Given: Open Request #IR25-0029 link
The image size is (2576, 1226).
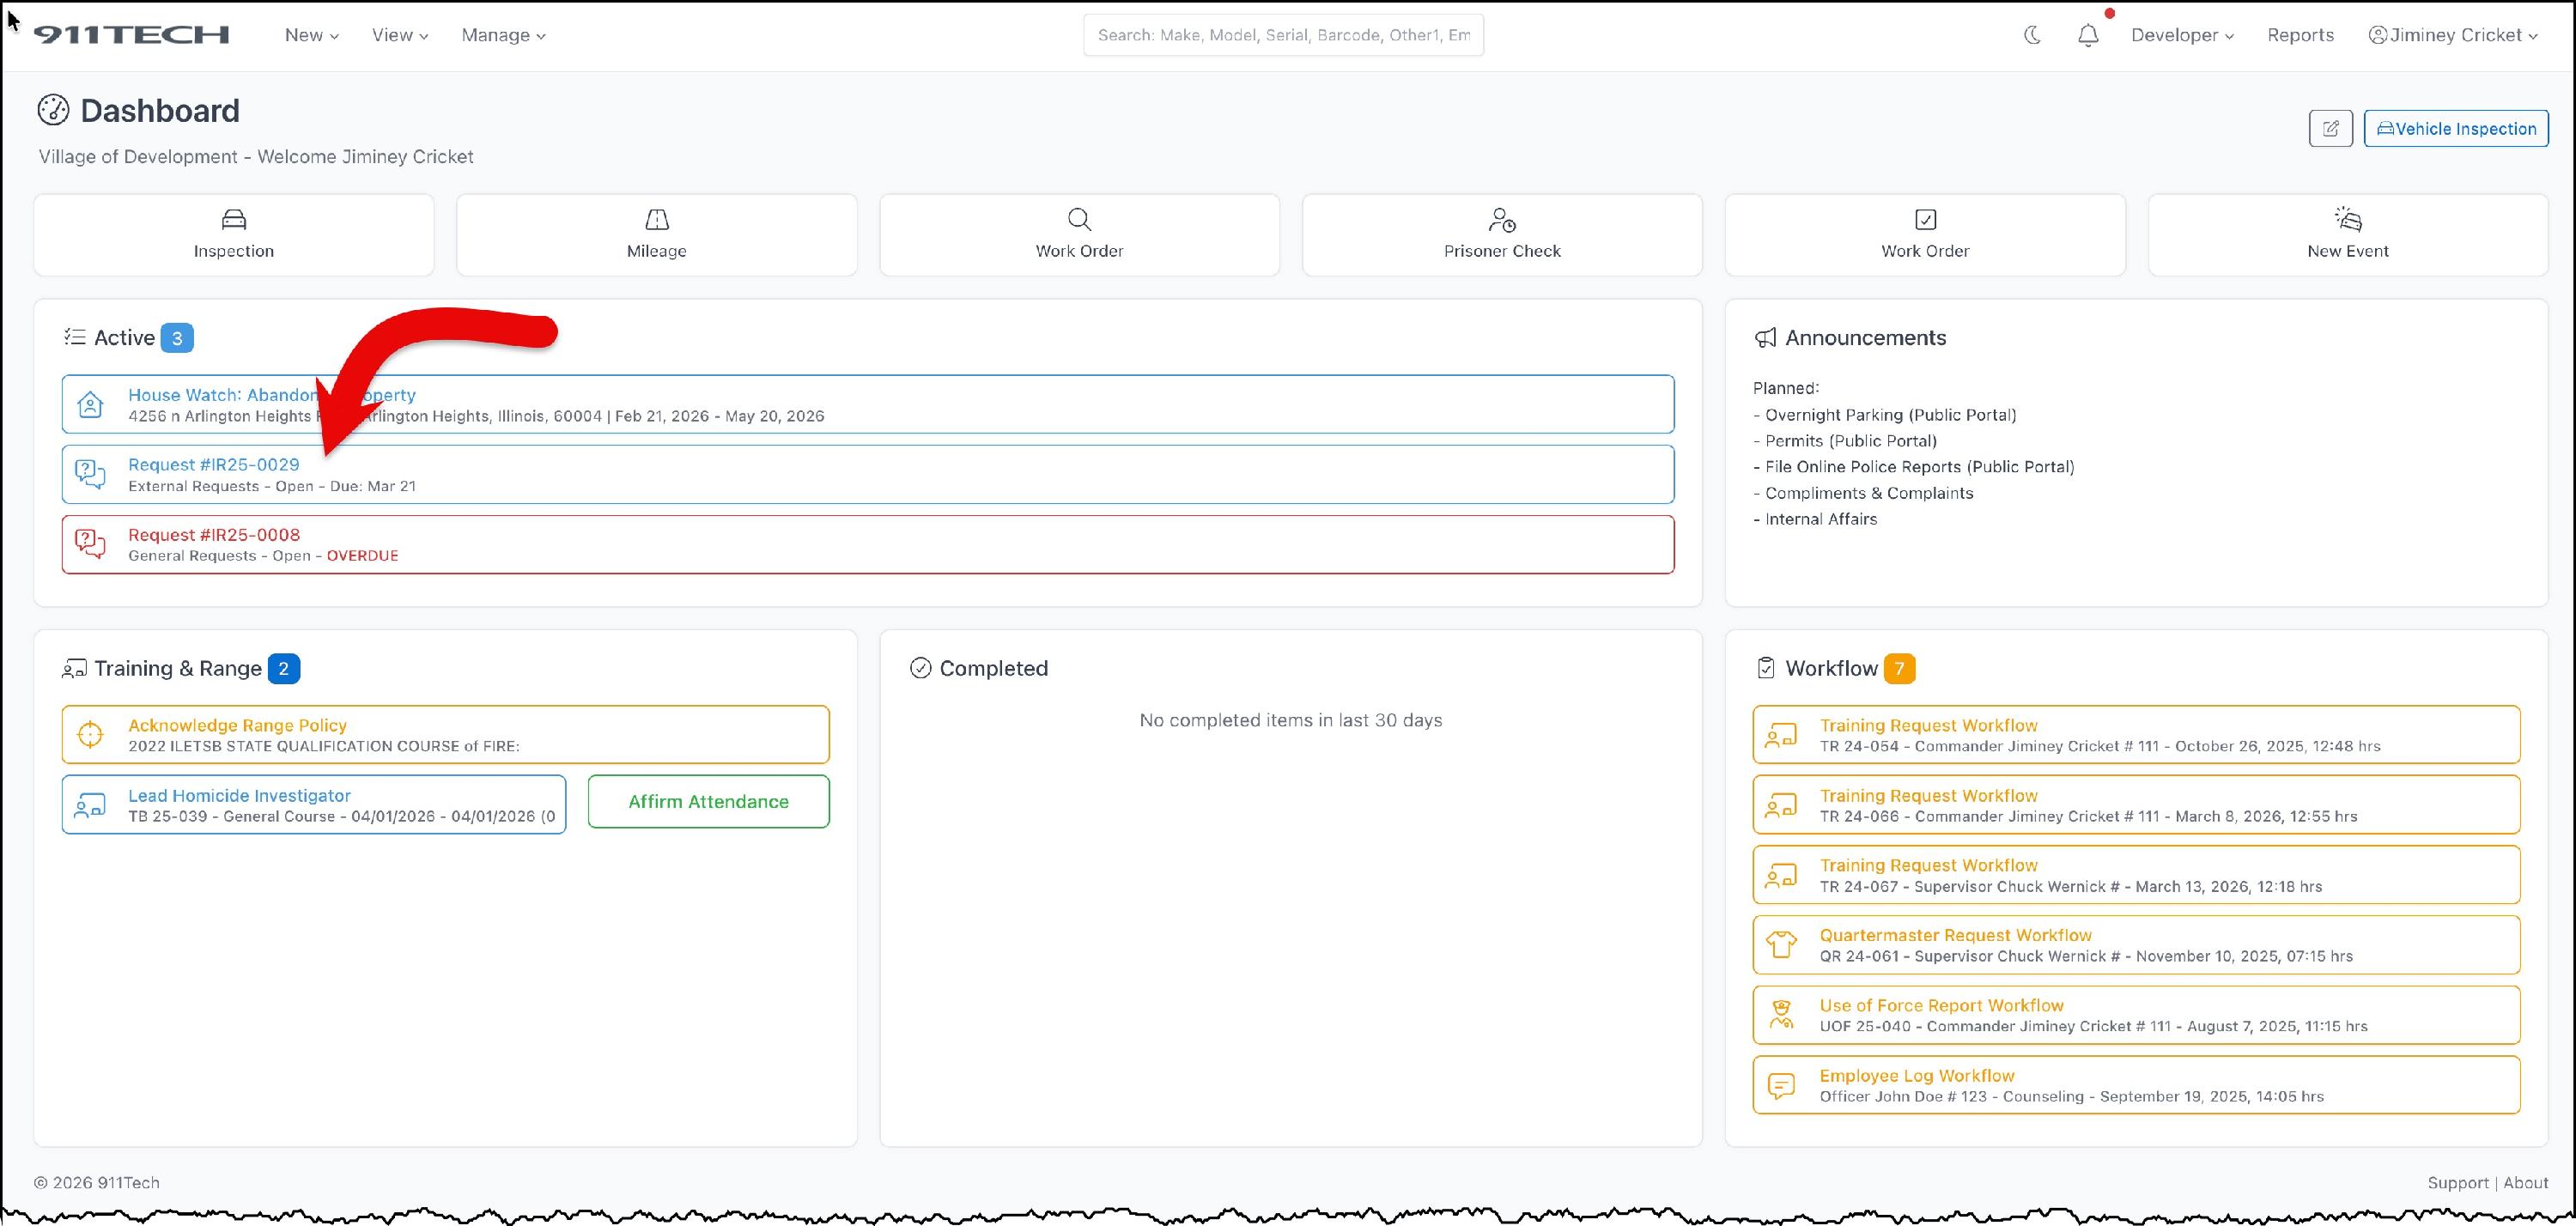Looking at the screenshot, I should click(x=214, y=465).
